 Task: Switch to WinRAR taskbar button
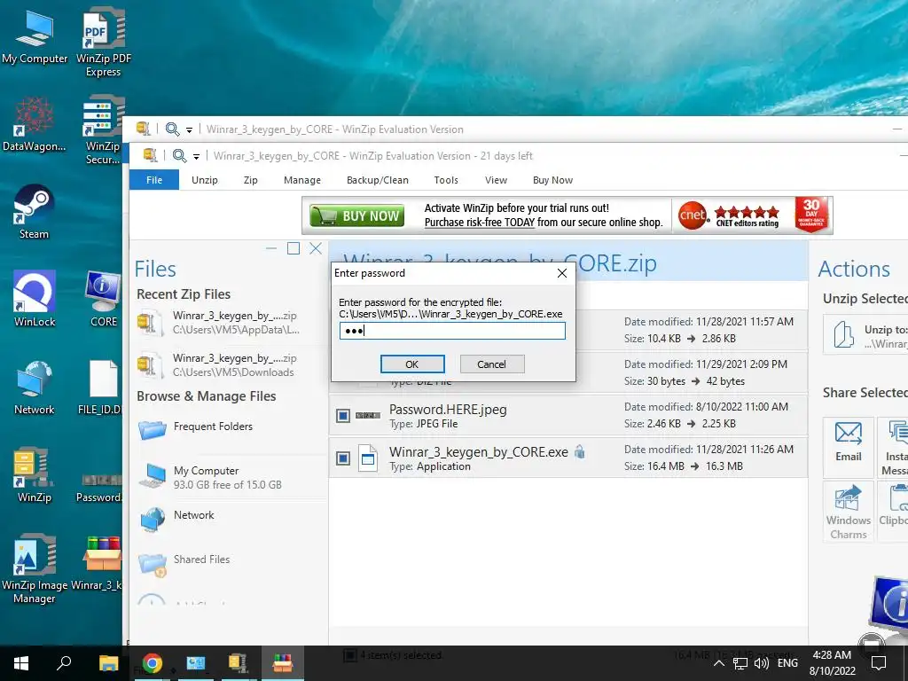coord(282,663)
